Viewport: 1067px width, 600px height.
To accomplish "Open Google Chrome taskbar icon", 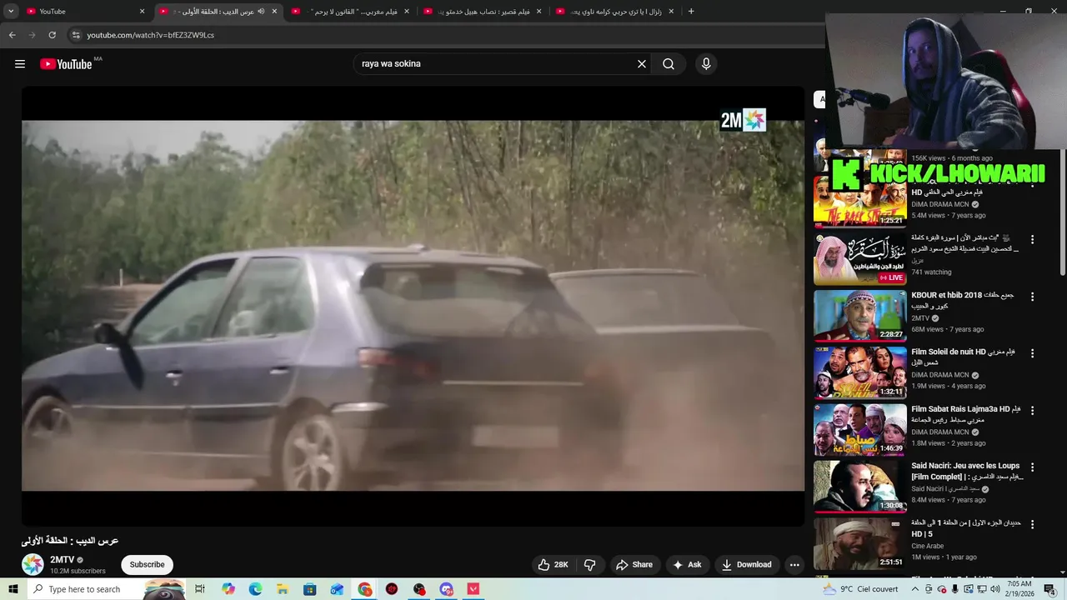I will pos(365,589).
